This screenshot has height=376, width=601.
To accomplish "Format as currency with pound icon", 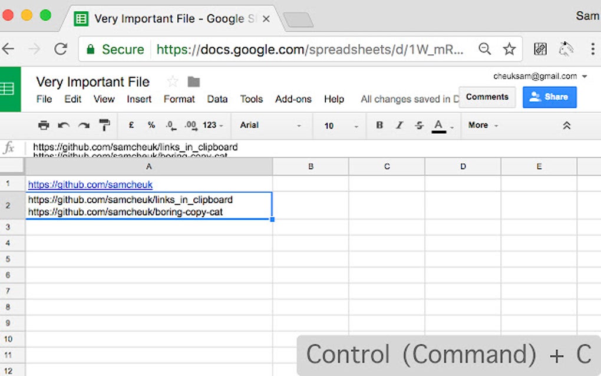I will point(131,125).
